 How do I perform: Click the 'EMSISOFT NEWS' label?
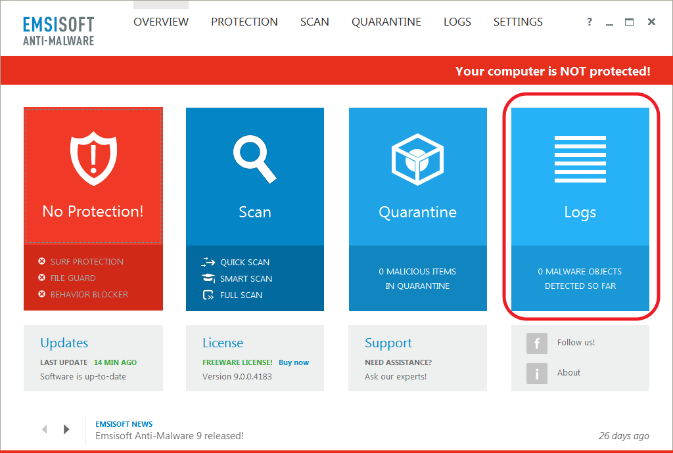124,424
